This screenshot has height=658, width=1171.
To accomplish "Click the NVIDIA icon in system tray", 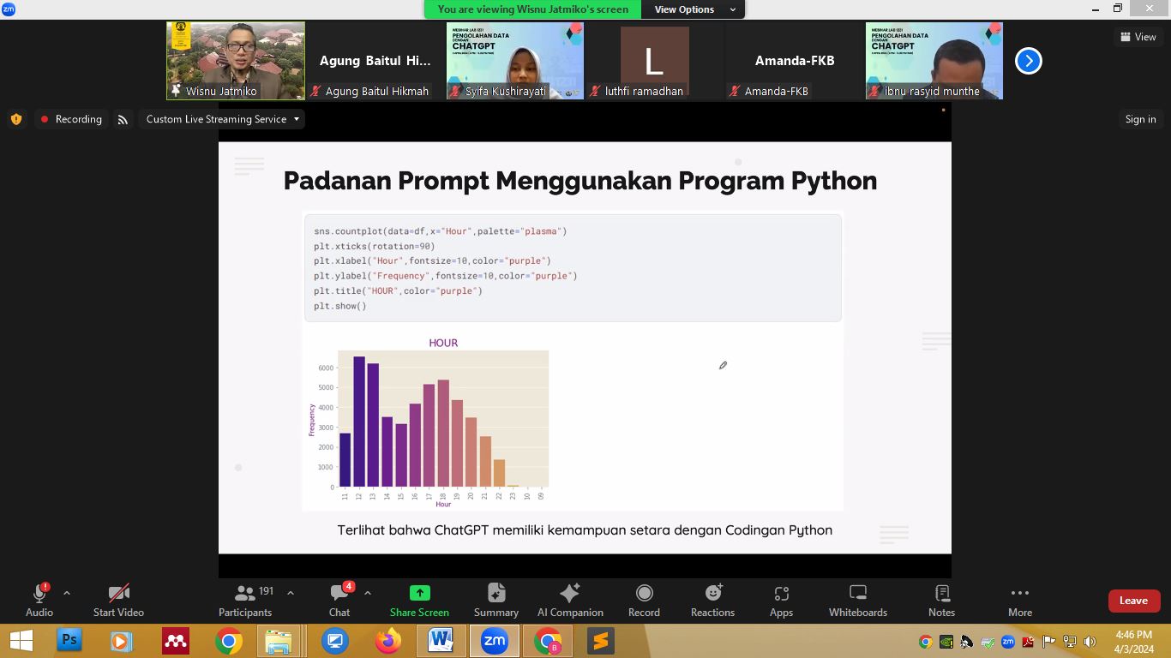I will pyautogui.click(x=946, y=642).
